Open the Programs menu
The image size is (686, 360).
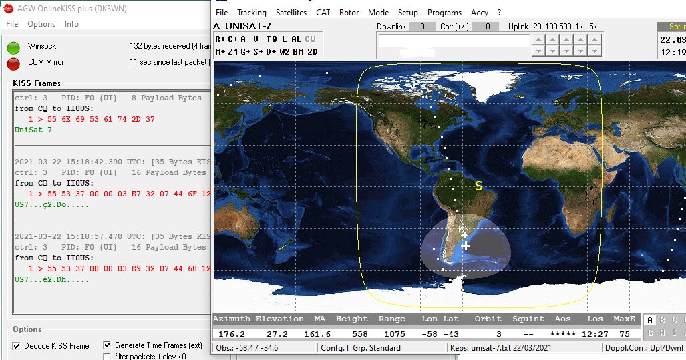[444, 13]
